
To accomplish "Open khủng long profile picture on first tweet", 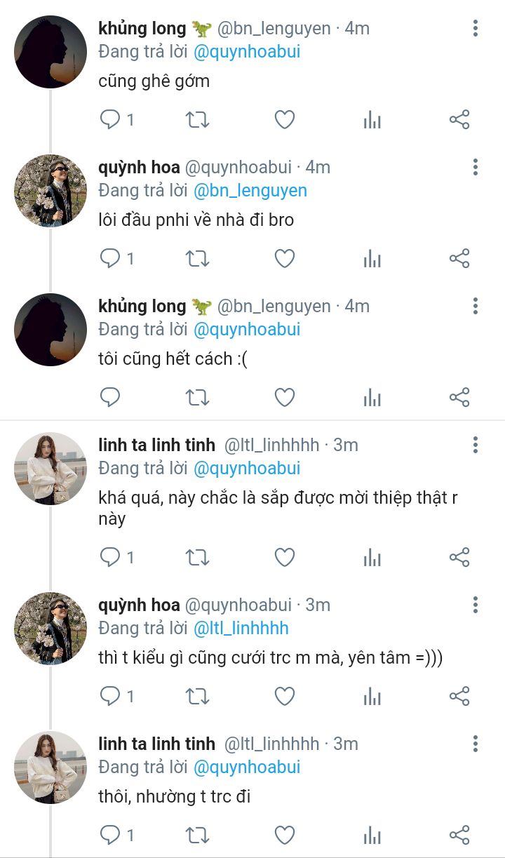I will [50, 52].
